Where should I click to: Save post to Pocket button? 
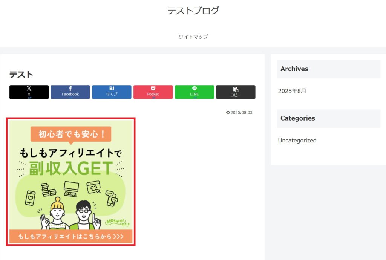click(x=153, y=92)
